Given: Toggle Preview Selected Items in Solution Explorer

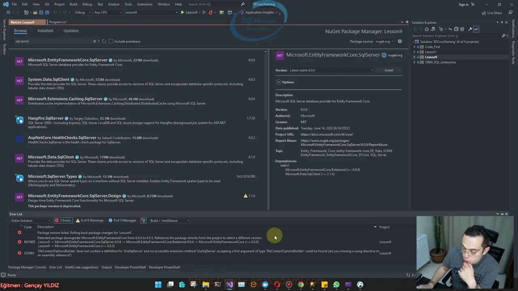Looking at the screenshot, I should 476,29.
